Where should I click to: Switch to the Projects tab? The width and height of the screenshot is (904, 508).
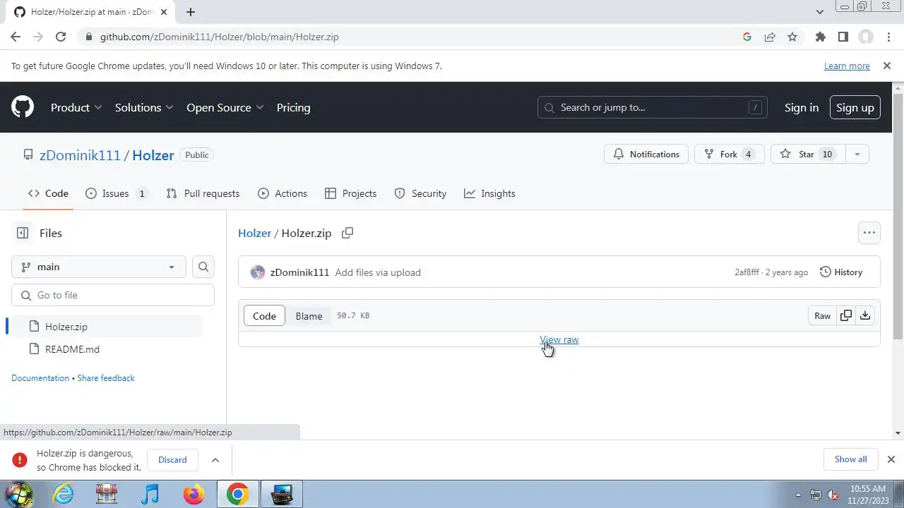coord(350,193)
